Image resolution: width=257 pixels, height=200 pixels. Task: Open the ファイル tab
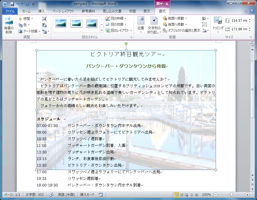pos(10,11)
